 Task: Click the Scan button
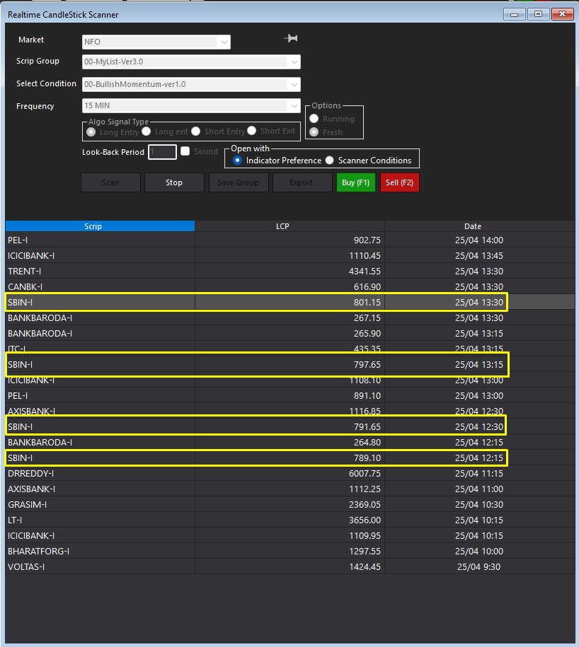pyautogui.click(x=110, y=182)
